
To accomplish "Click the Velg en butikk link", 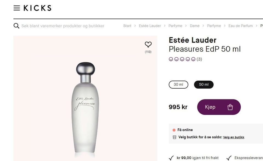I will click(234, 137).
